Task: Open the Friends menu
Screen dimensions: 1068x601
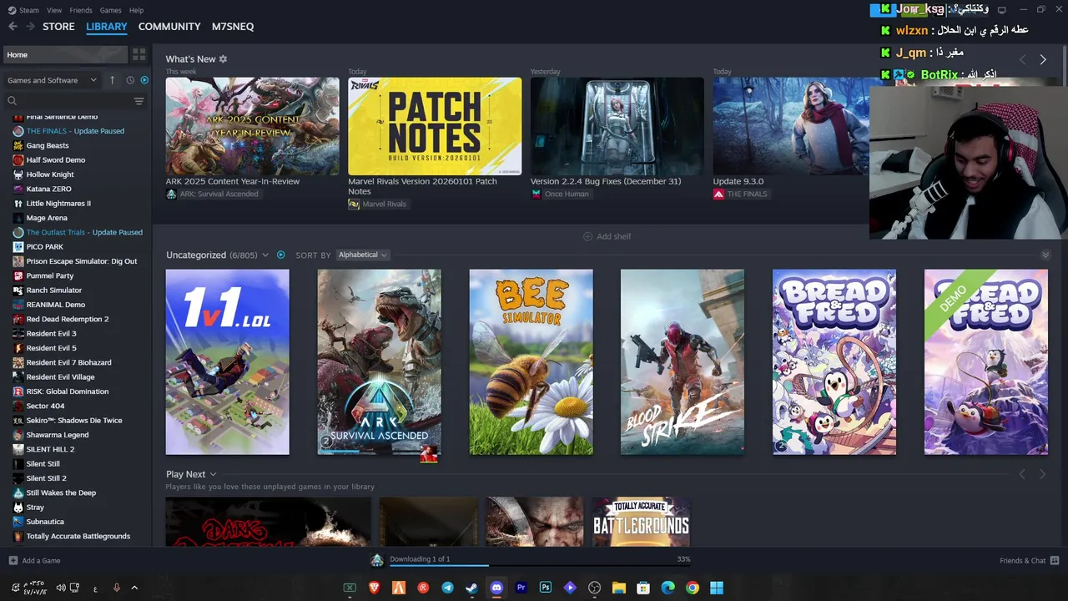Action: [81, 10]
